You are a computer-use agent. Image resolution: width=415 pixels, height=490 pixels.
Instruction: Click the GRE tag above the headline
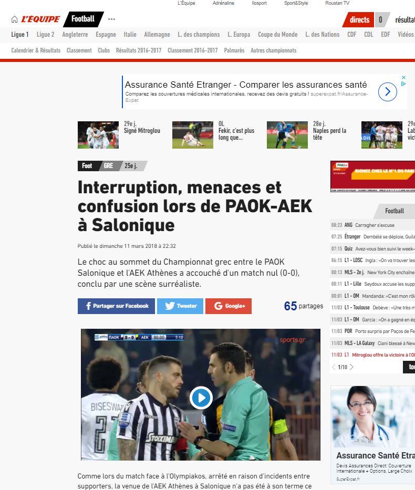tap(108, 165)
